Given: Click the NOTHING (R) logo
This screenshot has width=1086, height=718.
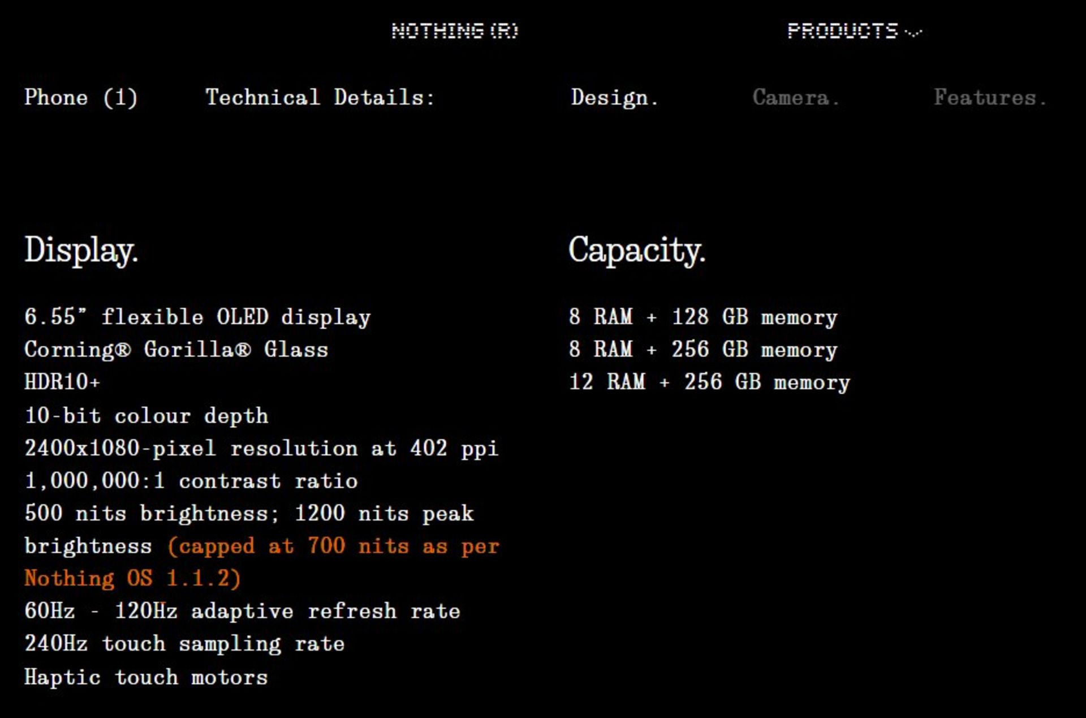Looking at the screenshot, I should point(455,31).
